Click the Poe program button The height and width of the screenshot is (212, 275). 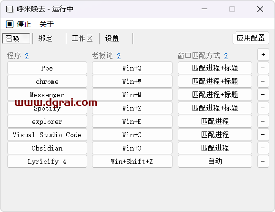point(47,68)
